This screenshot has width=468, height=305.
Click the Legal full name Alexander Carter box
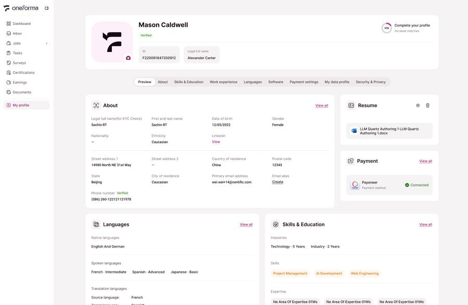point(201,55)
